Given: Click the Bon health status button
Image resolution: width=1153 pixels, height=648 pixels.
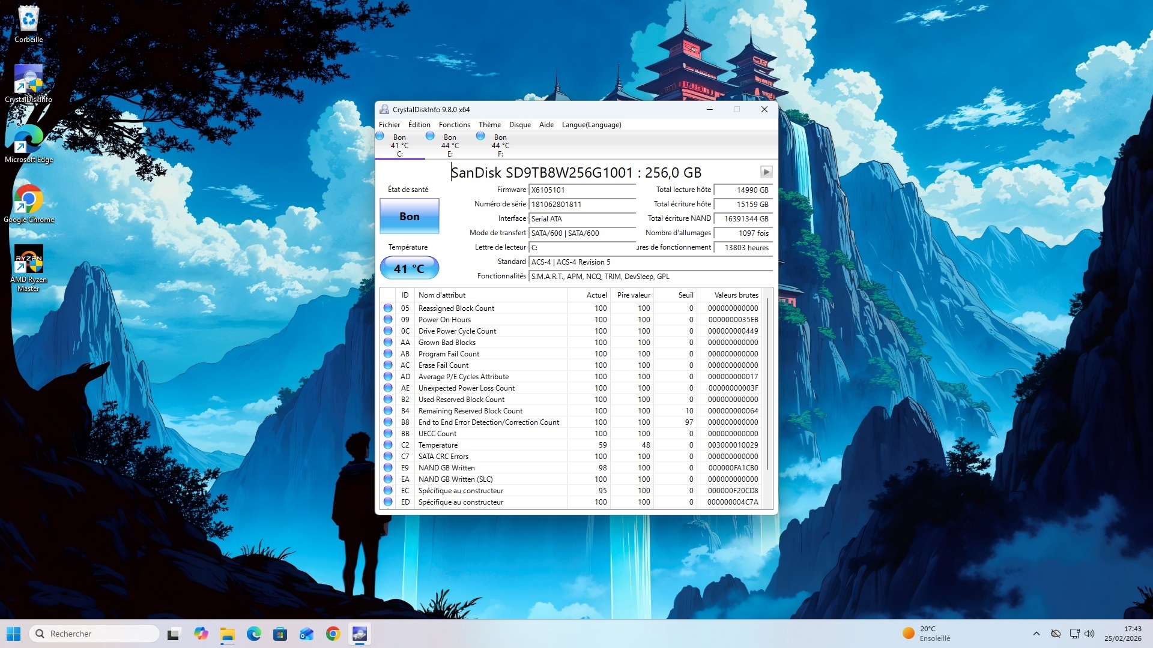Looking at the screenshot, I should click(409, 217).
